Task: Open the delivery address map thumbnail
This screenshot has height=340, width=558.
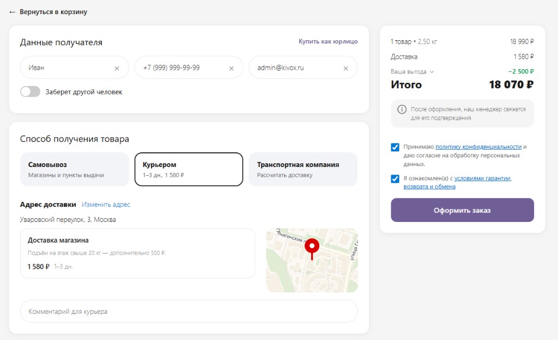Action: pyautogui.click(x=312, y=261)
